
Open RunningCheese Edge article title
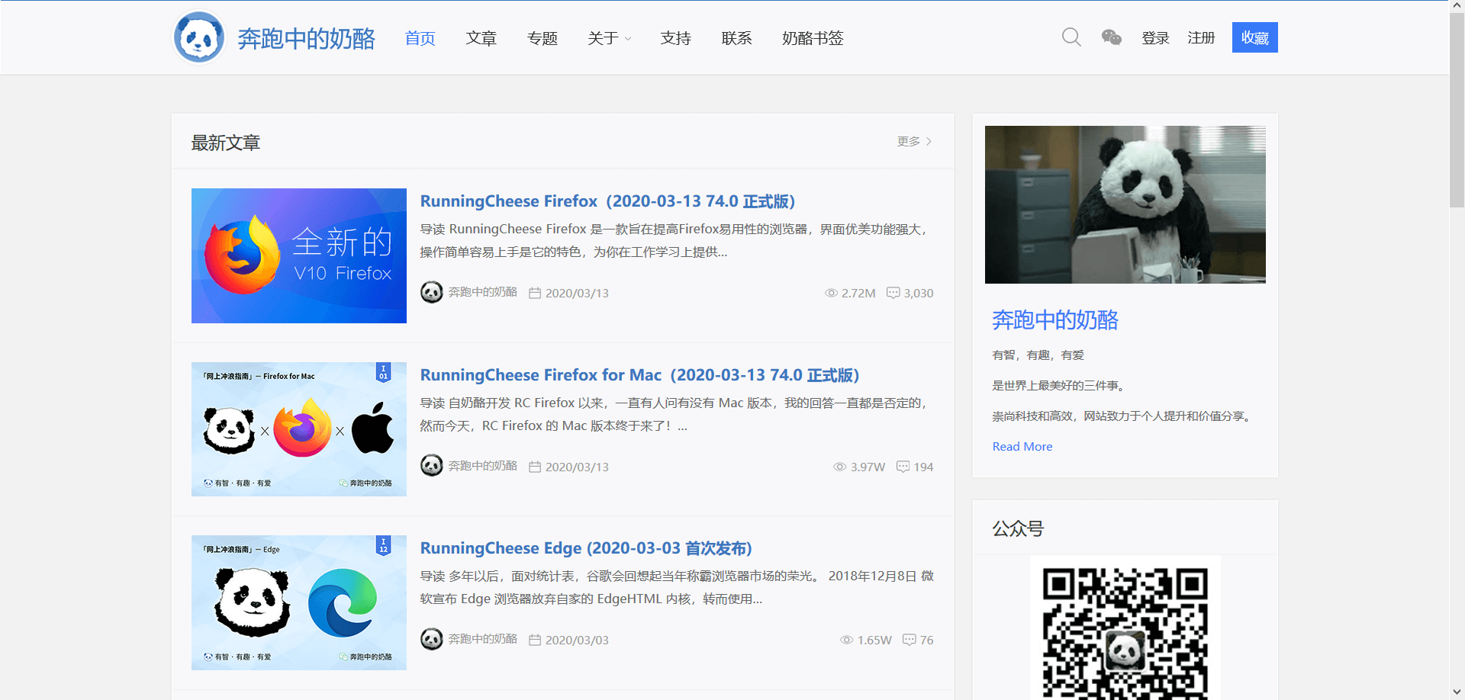coord(586,548)
